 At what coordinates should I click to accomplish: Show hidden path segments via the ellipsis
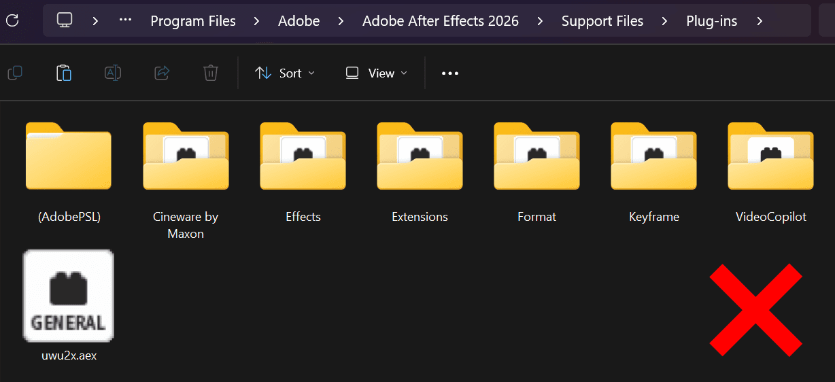125,20
